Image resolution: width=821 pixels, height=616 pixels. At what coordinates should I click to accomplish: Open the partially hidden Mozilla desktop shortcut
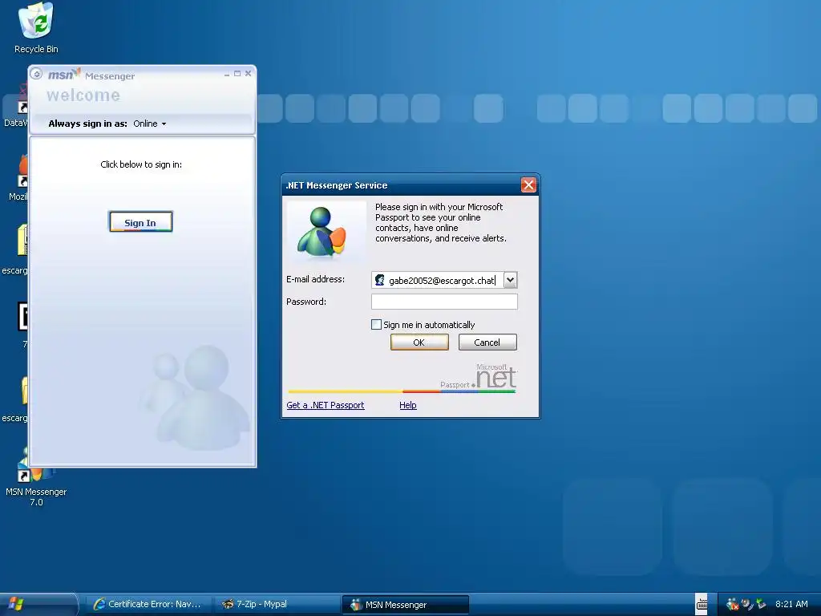(18, 178)
